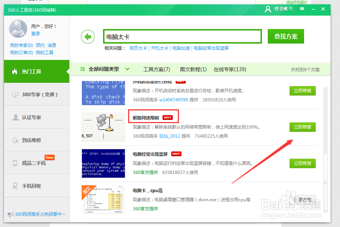Click the HOT badge beside 电脑经常出现蓝屏
Viewport: 340px width, 227px height.
pyautogui.click(x=176, y=154)
